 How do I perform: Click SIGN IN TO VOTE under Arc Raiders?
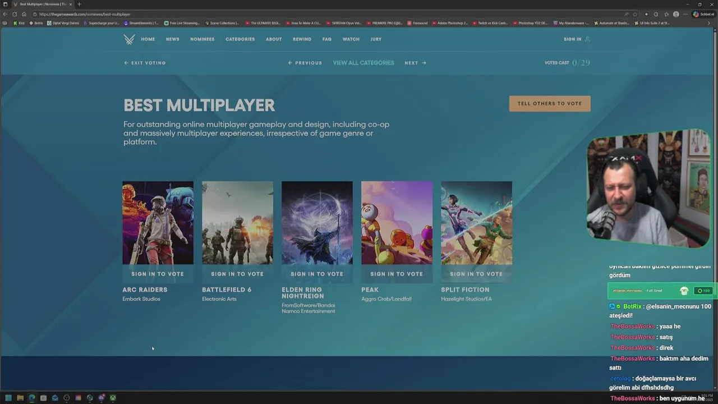tap(158, 274)
